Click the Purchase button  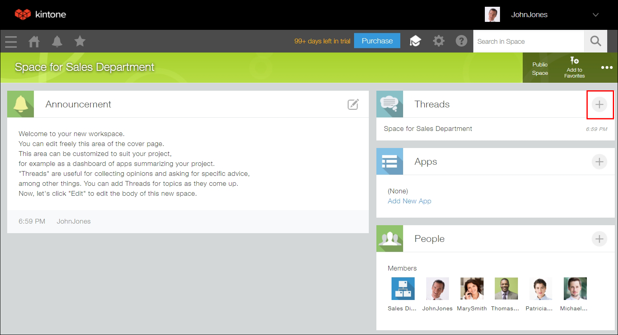pos(377,41)
